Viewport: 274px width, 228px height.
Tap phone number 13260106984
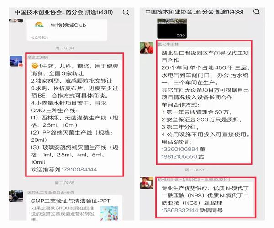coord(180,149)
